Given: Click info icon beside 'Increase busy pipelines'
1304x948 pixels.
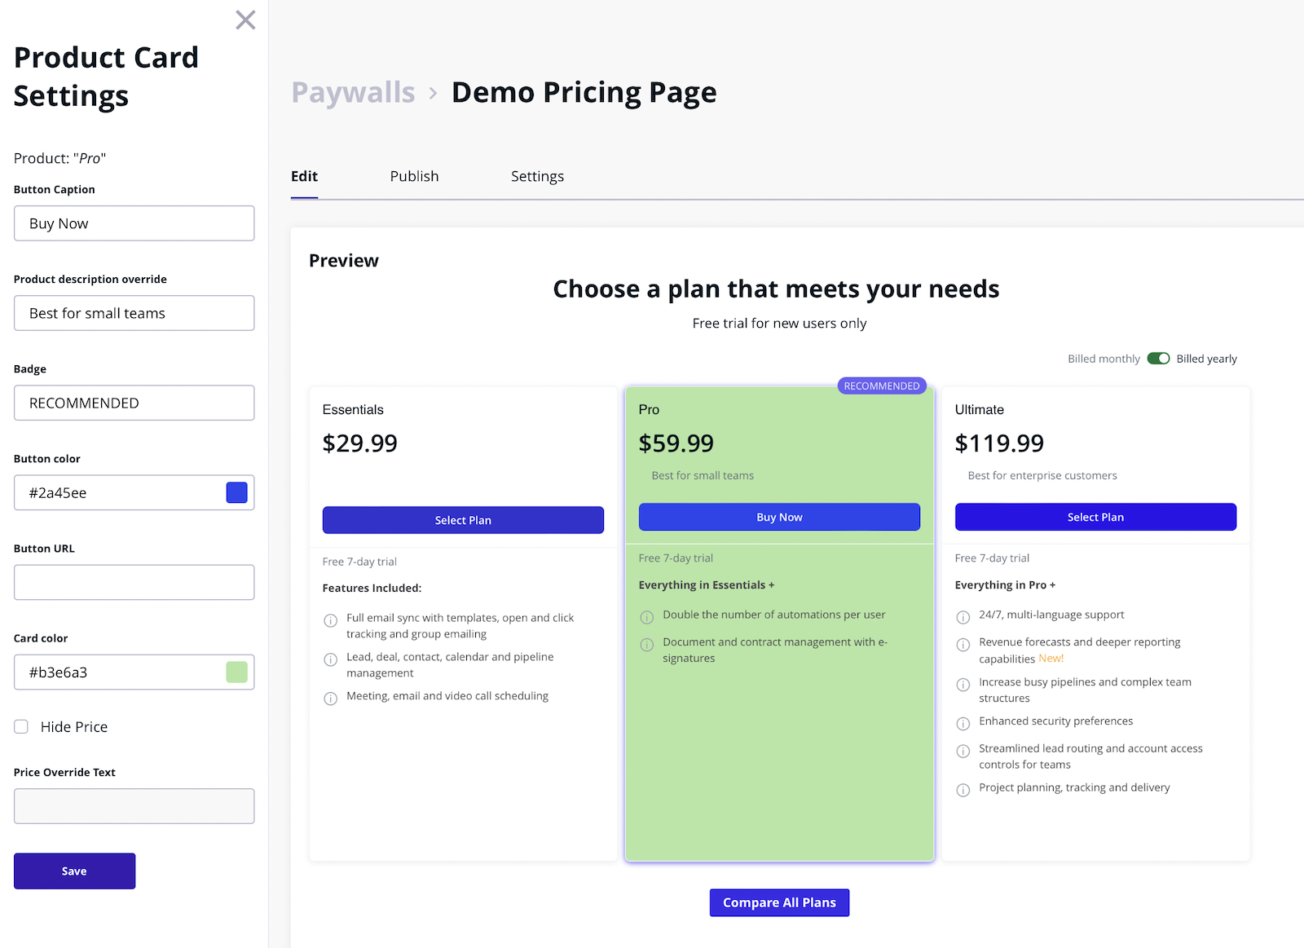Looking at the screenshot, I should point(963,685).
